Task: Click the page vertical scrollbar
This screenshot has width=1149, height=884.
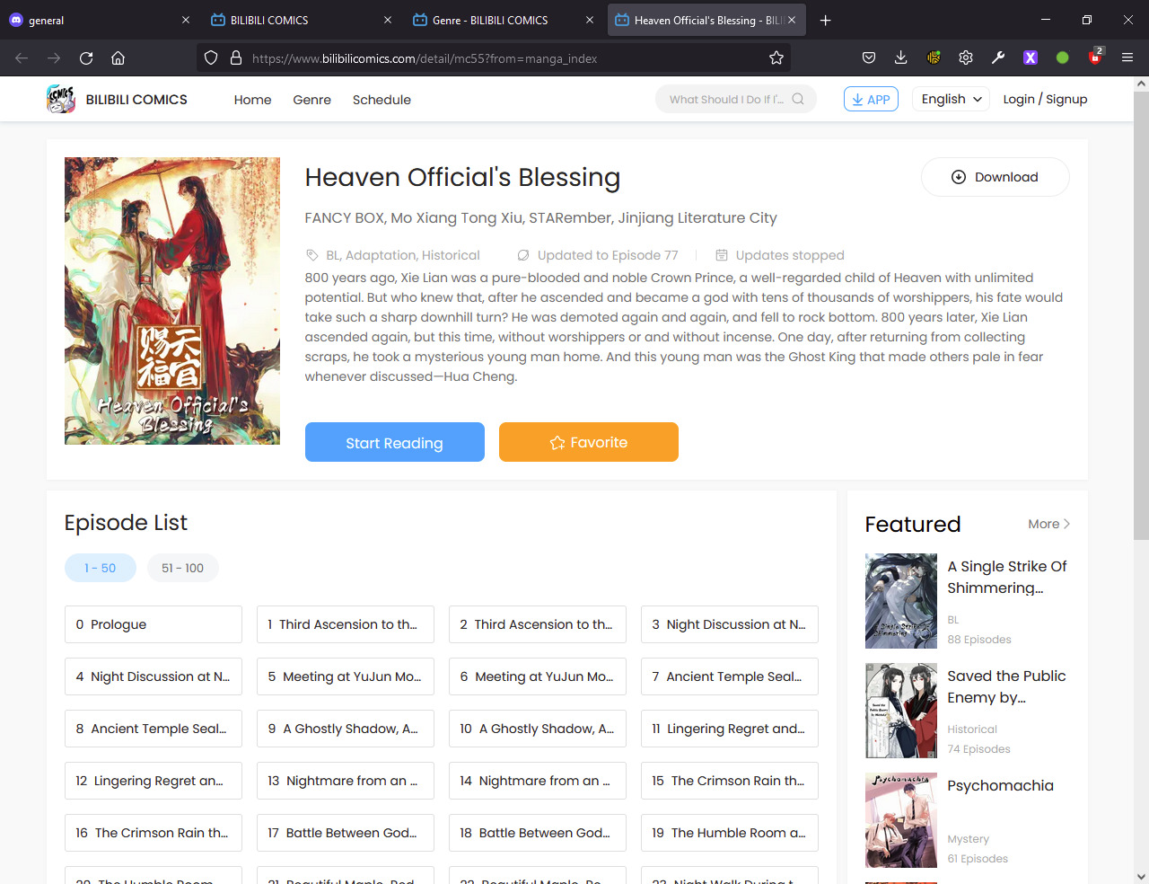Action: pyautogui.click(x=1141, y=314)
